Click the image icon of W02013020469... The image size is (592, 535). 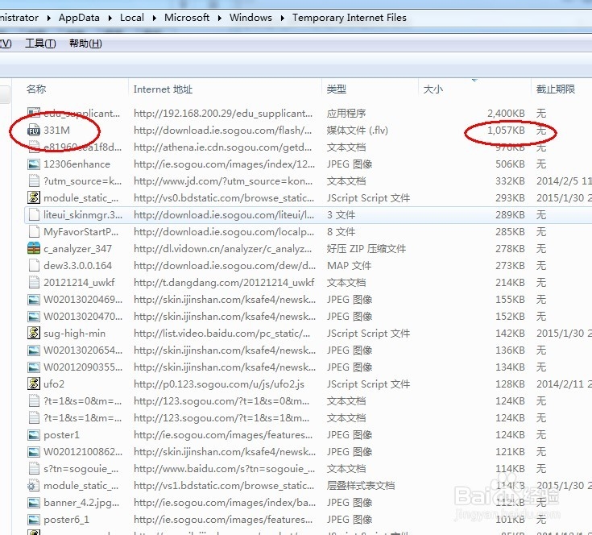pyautogui.click(x=34, y=300)
